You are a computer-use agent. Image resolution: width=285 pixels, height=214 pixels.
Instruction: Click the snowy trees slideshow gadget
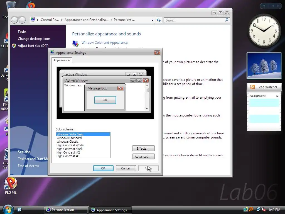(x=264, y=66)
